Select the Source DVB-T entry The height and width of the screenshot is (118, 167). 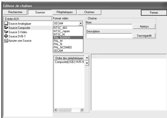17,36
